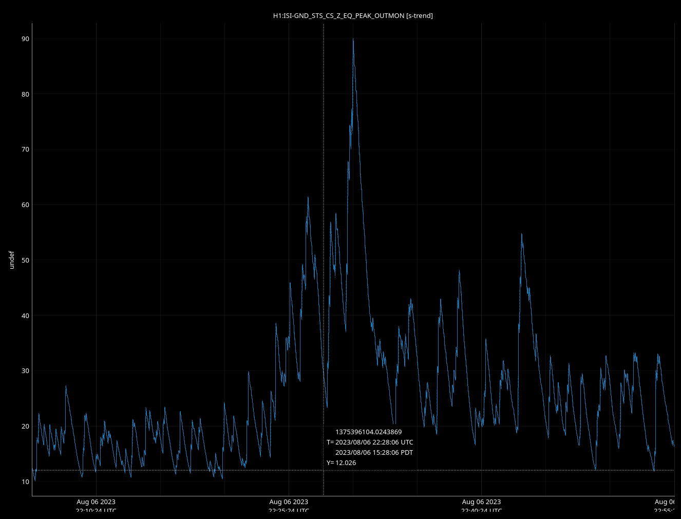Click the y-axis tick label 30

point(25,371)
